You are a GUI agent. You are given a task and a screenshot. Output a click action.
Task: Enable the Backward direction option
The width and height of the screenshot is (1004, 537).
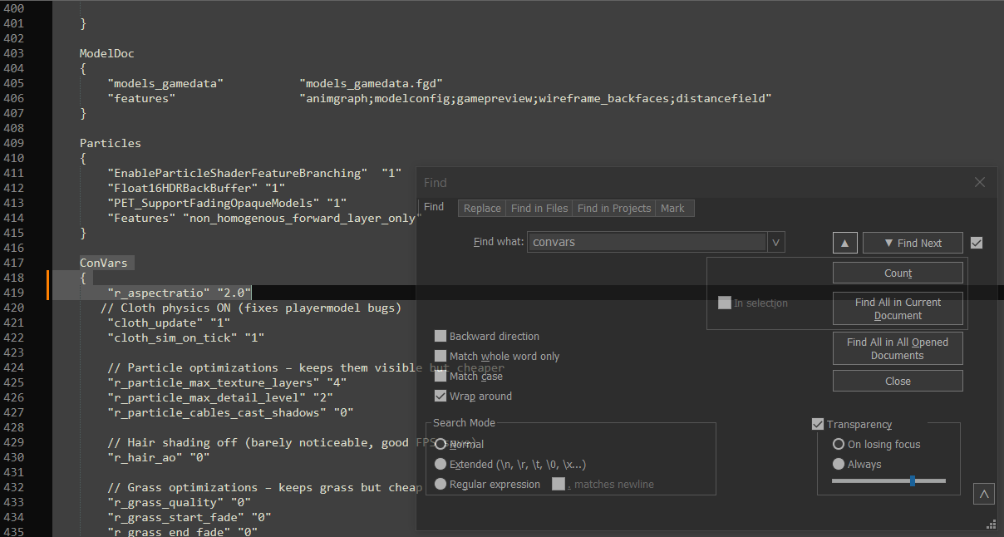(440, 337)
